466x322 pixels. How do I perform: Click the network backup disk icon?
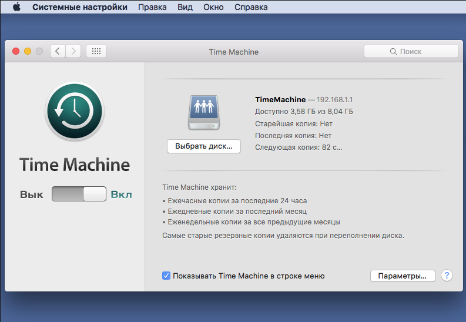[x=203, y=112]
